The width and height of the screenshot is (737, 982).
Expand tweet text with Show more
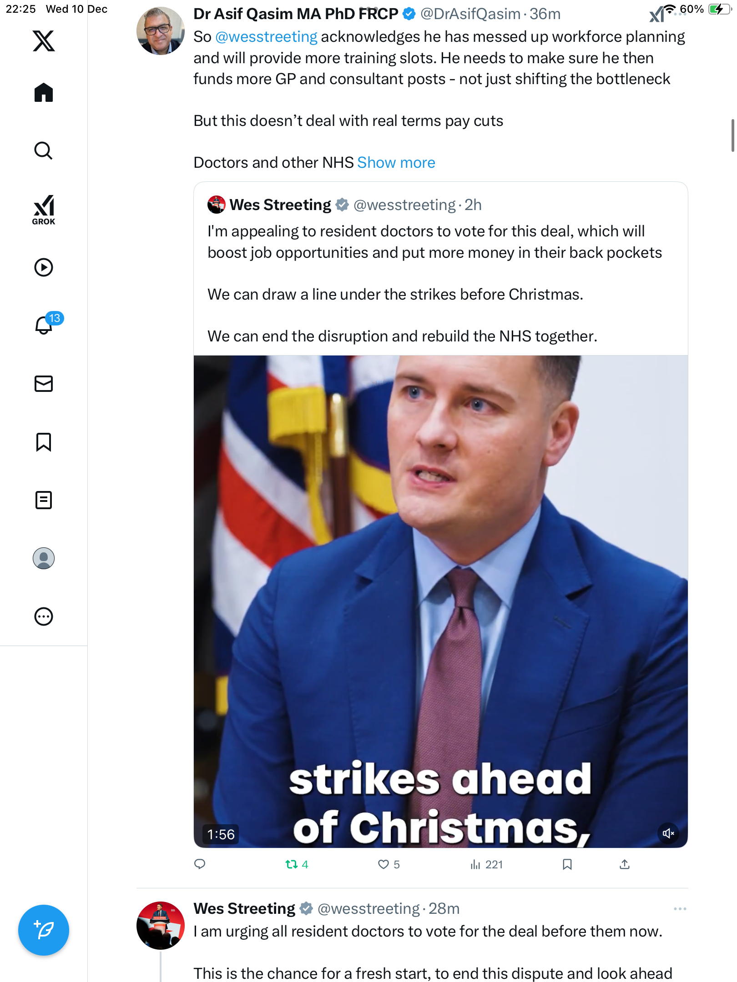pos(396,162)
